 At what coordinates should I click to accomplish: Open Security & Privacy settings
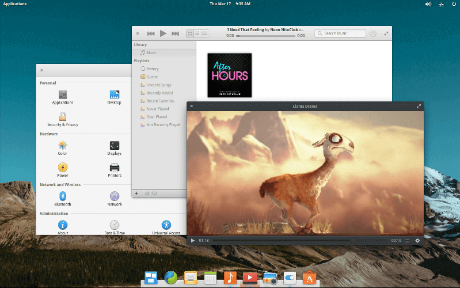pos(63,119)
